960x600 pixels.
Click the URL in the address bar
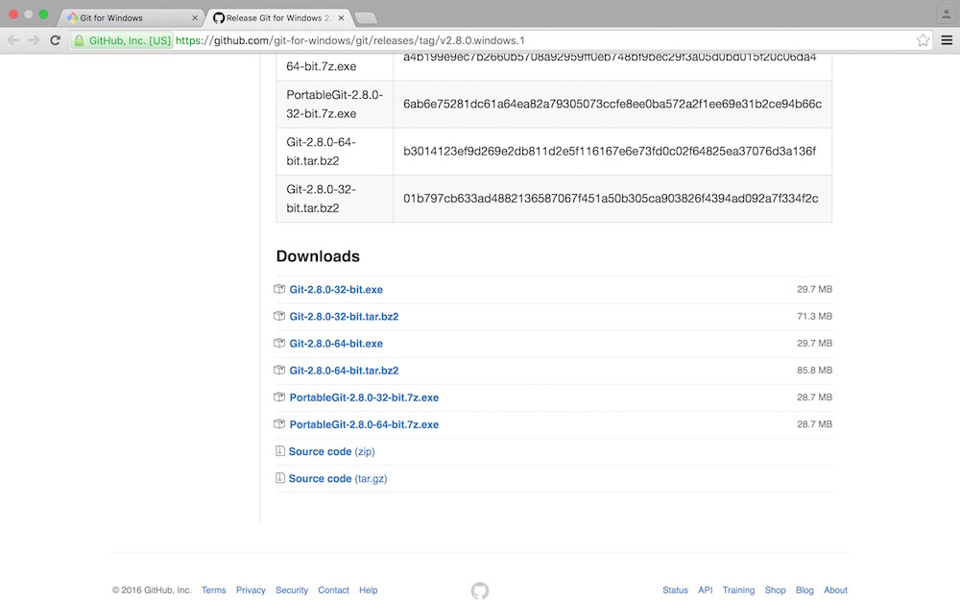pyautogui.click(x=350, y=40)
